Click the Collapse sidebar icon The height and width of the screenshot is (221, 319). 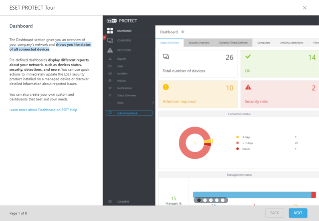110,201
